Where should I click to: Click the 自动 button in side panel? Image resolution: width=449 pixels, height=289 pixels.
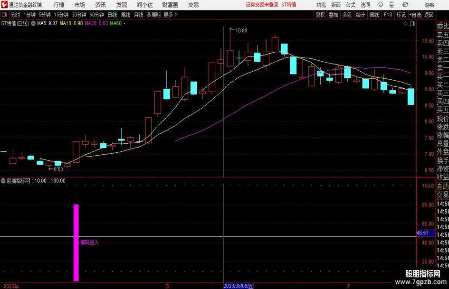(x=442, y=186)
